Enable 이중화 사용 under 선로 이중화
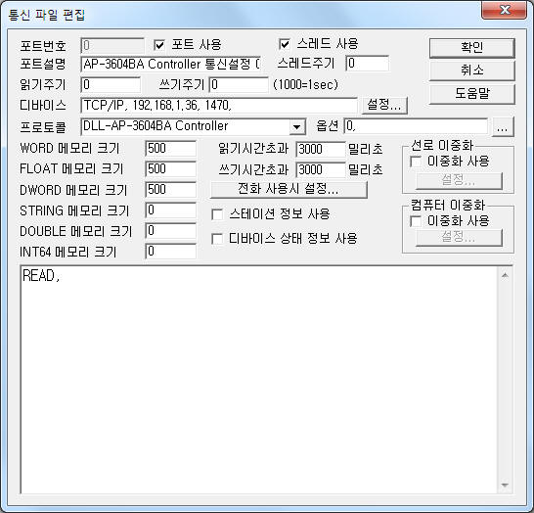 tap(416, 162)
